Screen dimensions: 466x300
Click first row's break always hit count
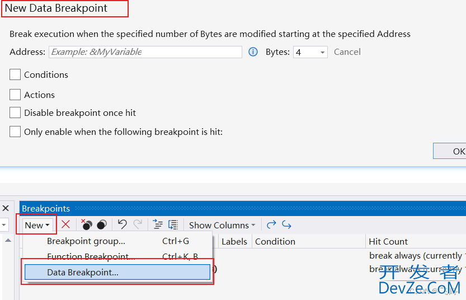point(417,256)
